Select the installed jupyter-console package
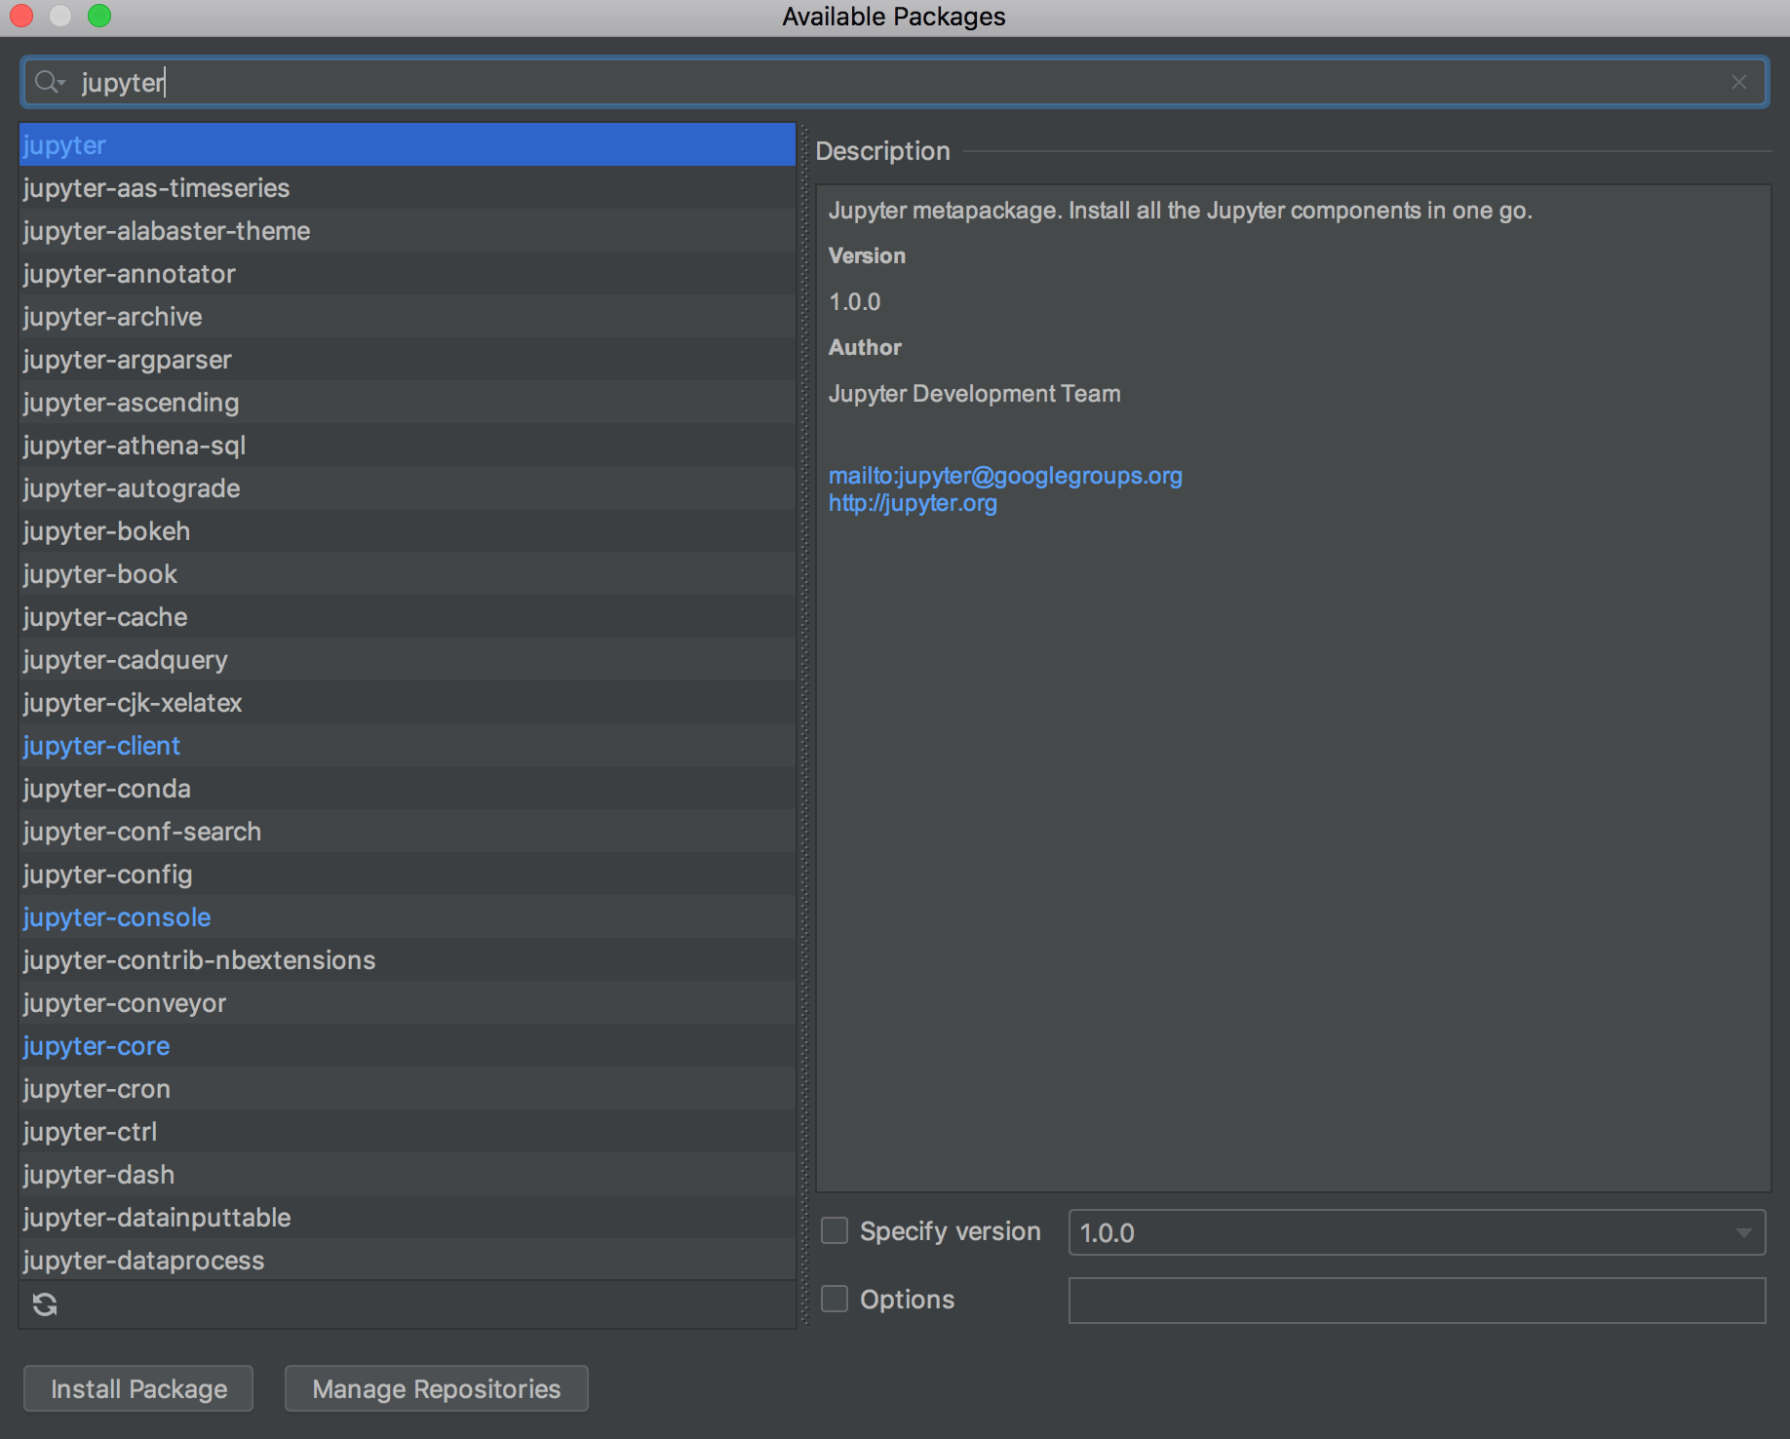The image size is (1790, 1439). pos(408,916)
